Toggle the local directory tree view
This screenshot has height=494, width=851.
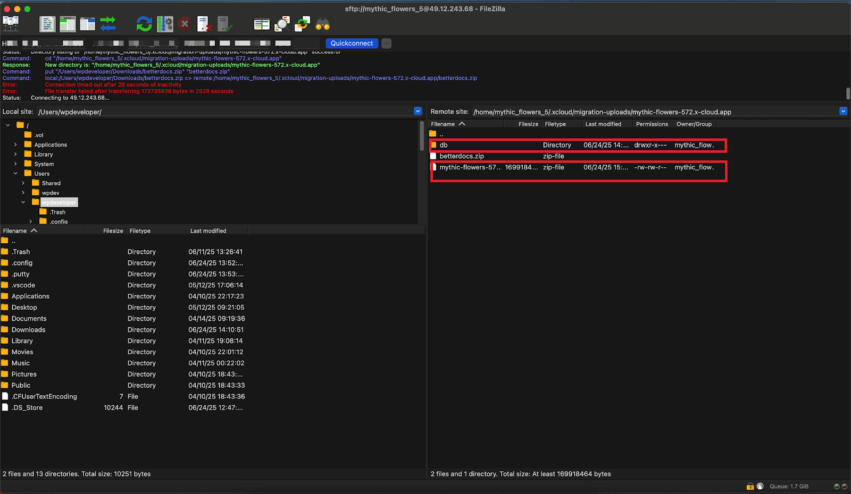pyautogui.click(x=68, y=24)
